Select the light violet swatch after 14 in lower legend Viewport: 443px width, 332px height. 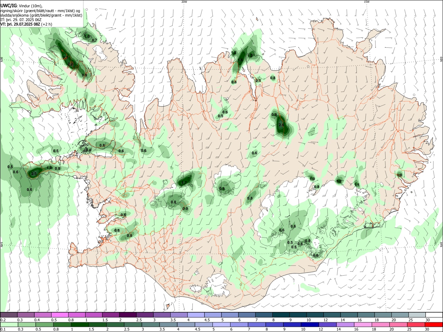coord(345,324)
